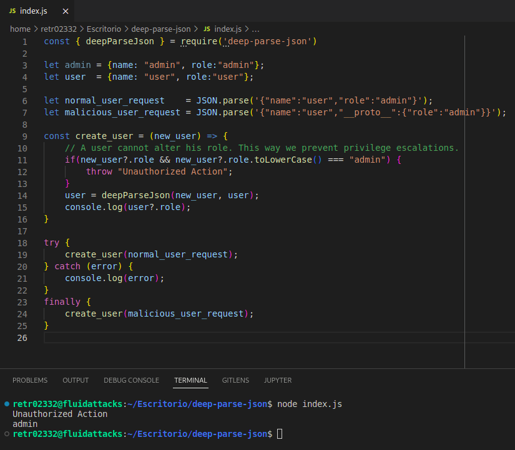Open the JUPYTER panel tab
This screenshot has width=515, height=450.
pos(278,380)
